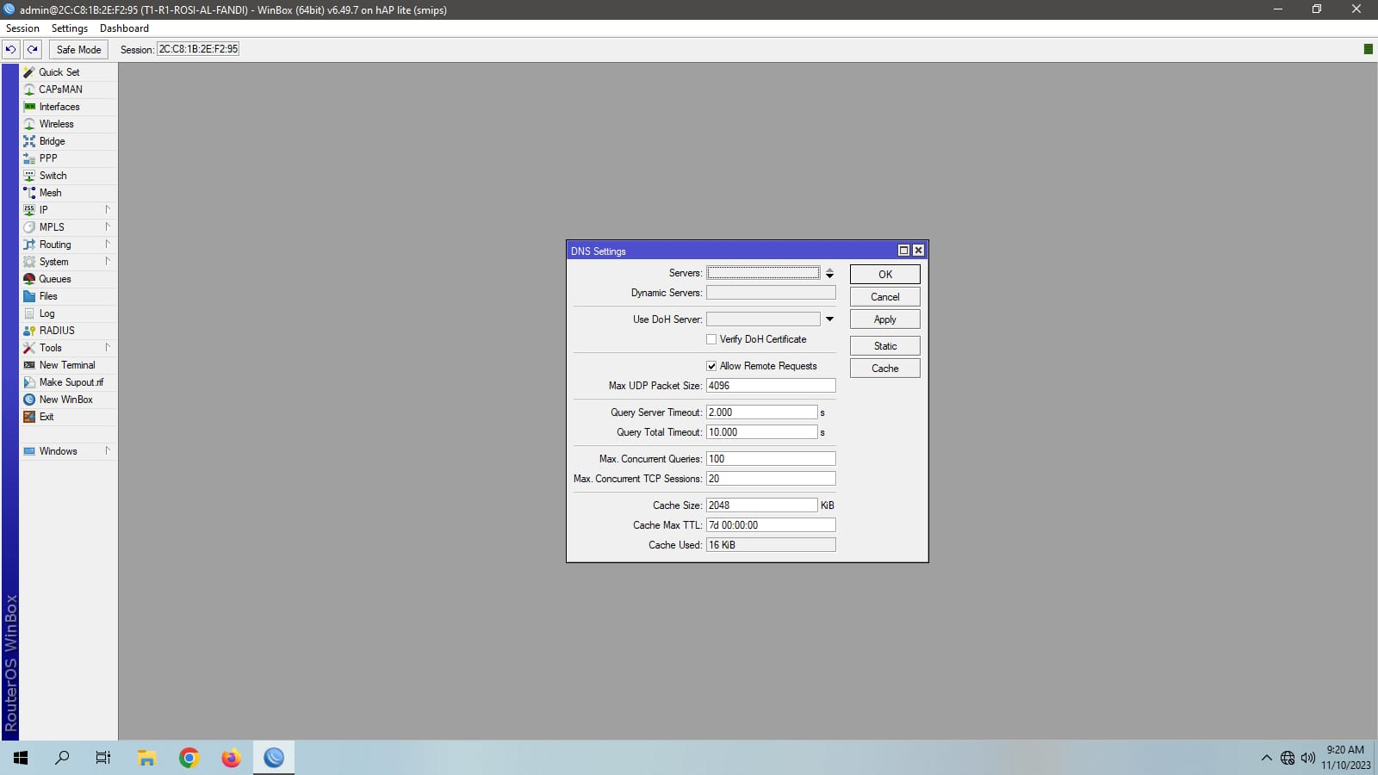Image resolution: width=1378 pixels, height=775 pixels.
Task: Open Bridge configuration
Action: [68, 141]
